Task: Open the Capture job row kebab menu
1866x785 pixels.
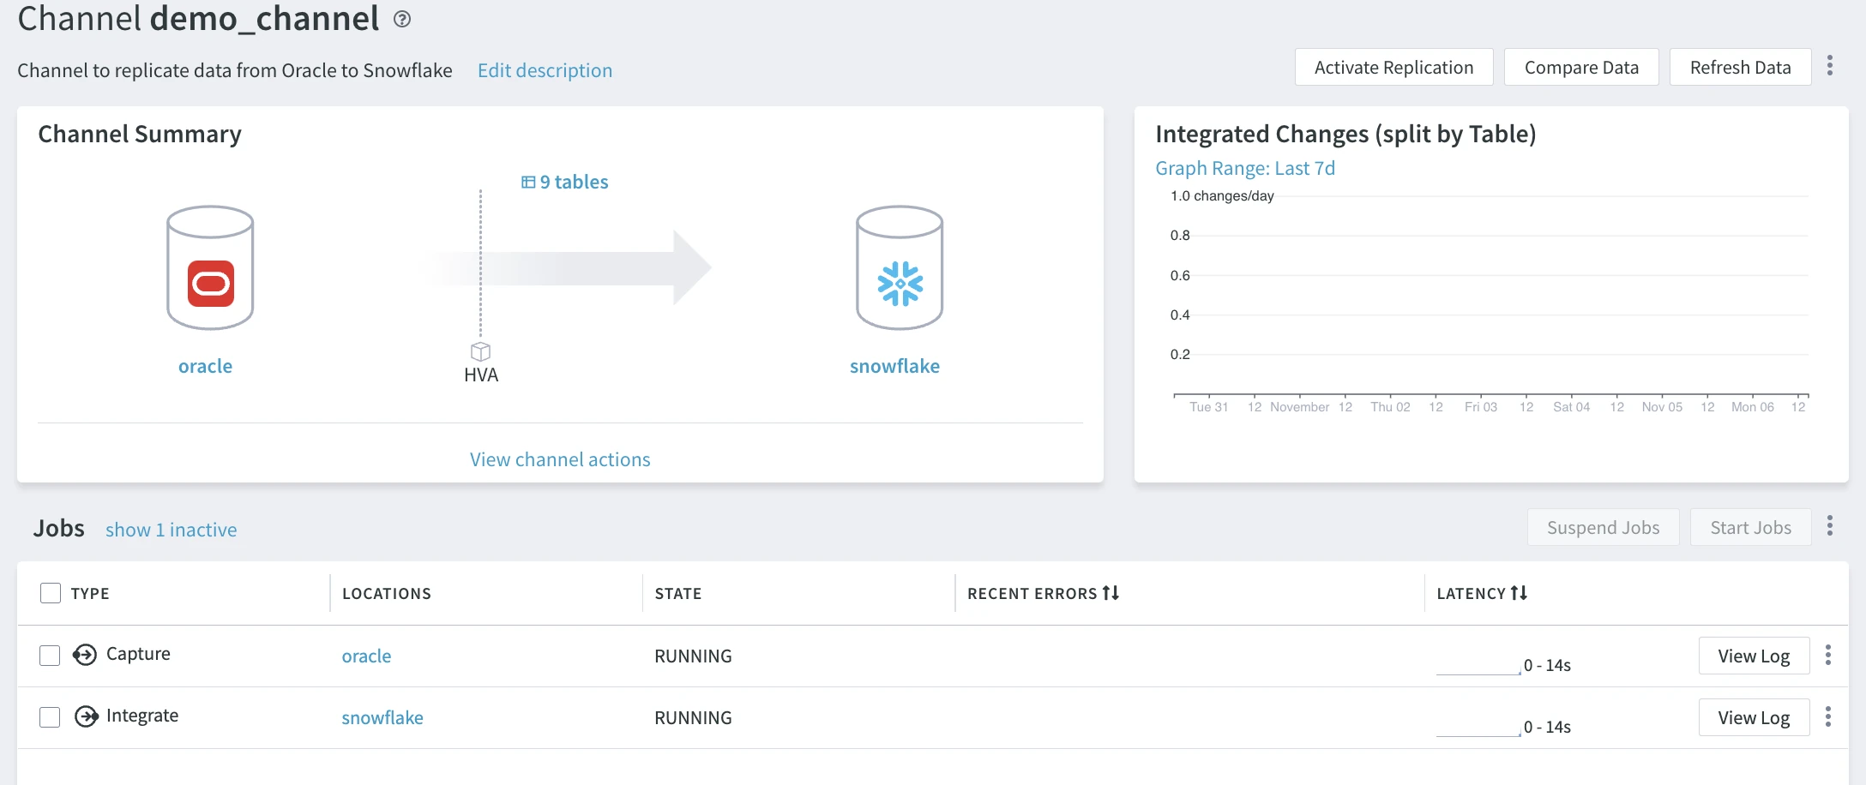Action: coord(1828,656)
